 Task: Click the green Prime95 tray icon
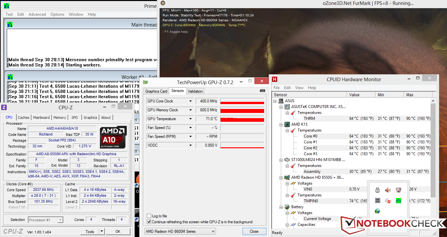[398, 200]
